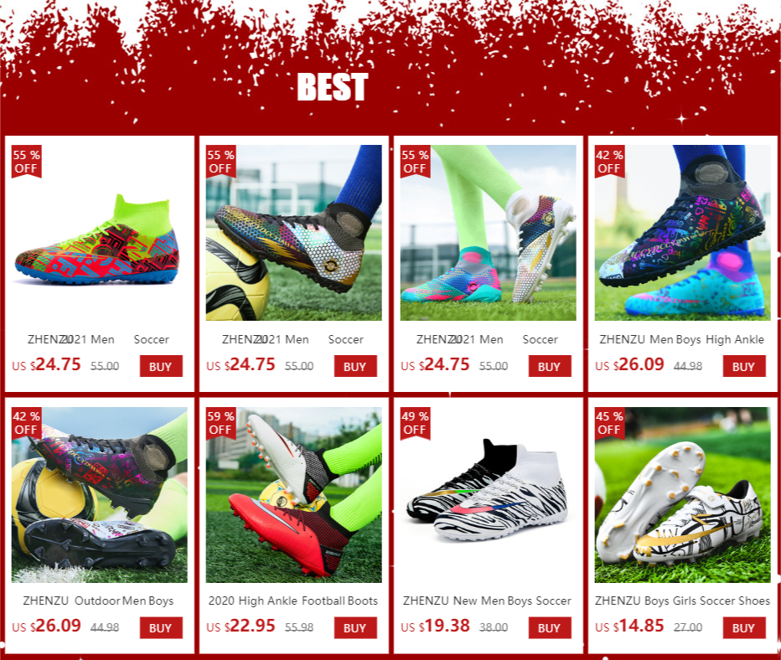Screen dimensions: 781x660
Task: Open the 2020 High Ankle Football Boots title
Action: point(293,601)
